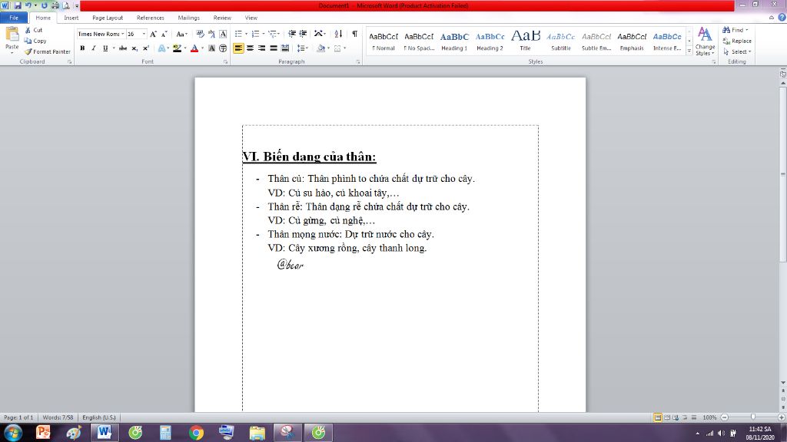Click Replace in the Editing group
Viewport: 787px width, 442px height.
point(737,41)
